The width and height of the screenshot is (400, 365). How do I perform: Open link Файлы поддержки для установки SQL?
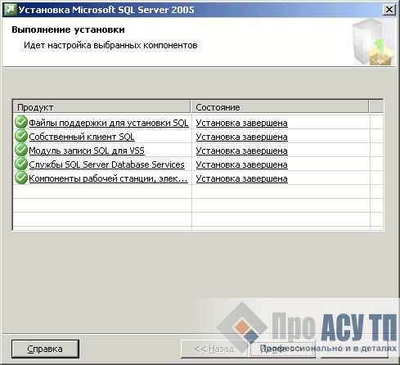click(109, 123)
